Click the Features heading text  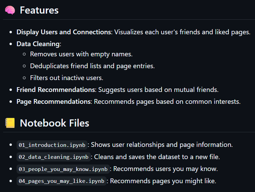(x=39, y=11)
